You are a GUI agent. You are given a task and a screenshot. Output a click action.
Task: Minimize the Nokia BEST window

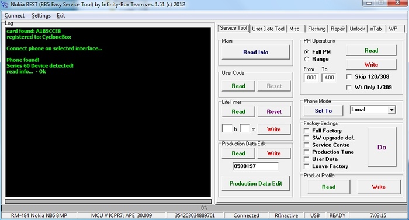coord(369,3)
